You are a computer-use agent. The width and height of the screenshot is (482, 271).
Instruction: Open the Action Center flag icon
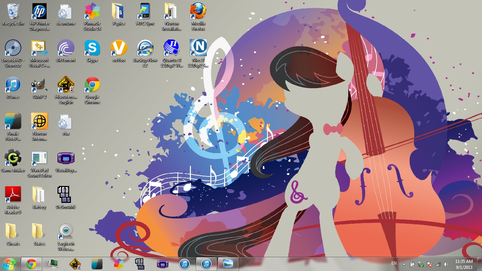(x=429, y=264)
